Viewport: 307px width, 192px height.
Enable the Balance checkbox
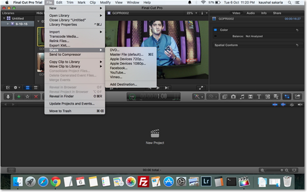(215, 36)
